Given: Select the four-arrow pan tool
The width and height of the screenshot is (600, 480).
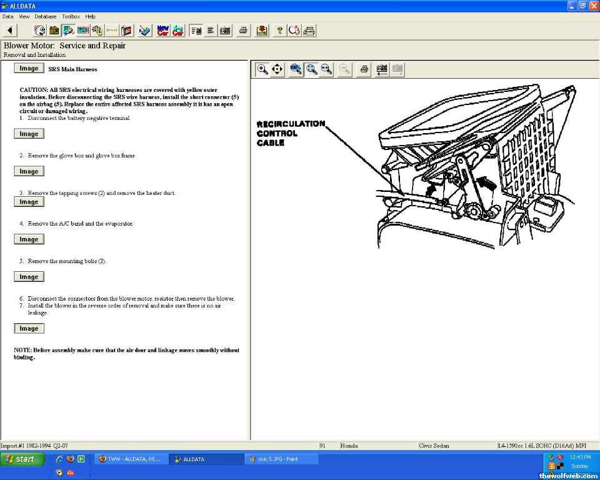Looking at the screenshot, I should pyautogui.click(x=277, y=69).
